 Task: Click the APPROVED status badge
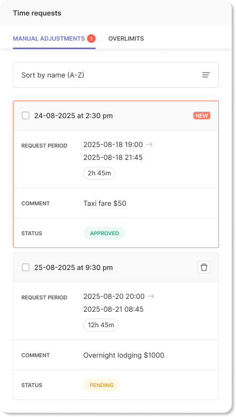pos(104,233)
